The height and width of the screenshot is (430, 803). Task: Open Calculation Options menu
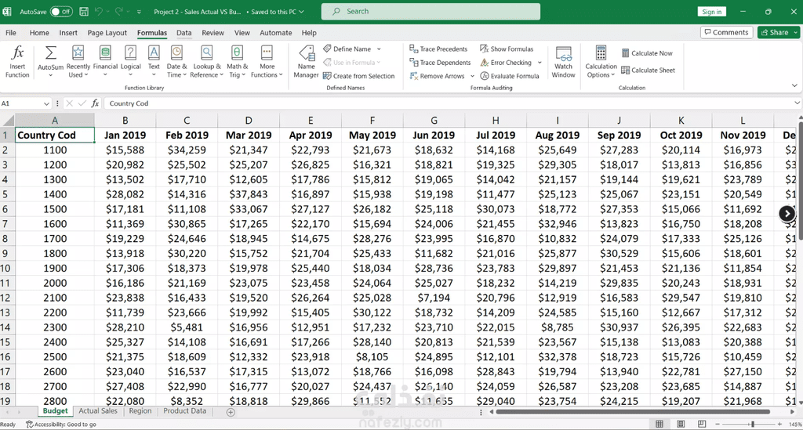(601, 61)
